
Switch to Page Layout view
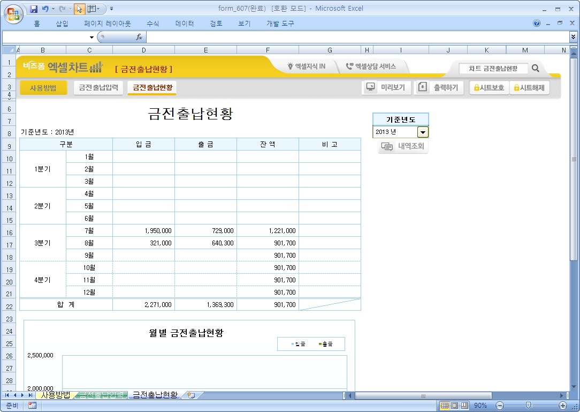point(454,406)
